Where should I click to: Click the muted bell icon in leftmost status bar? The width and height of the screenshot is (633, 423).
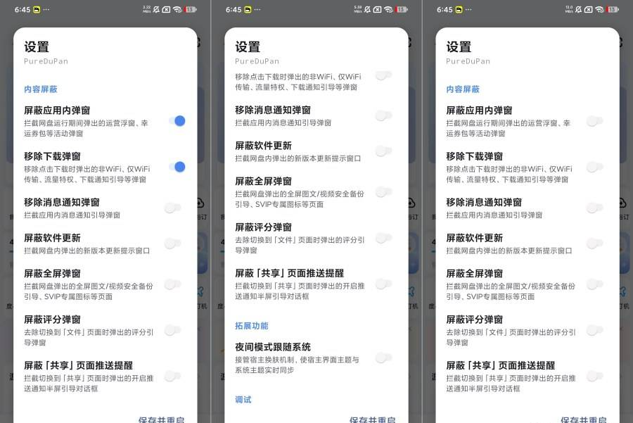[156, 9]
